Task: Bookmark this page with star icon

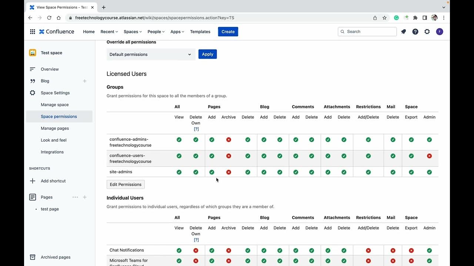Action: tap(385, 18)
